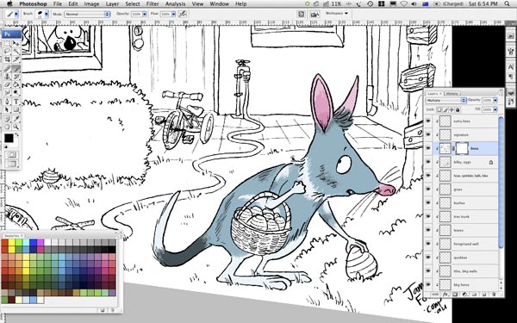Toggle lock transparent pixels
Screen dimensions: 517x323
[x=439, y=109]
